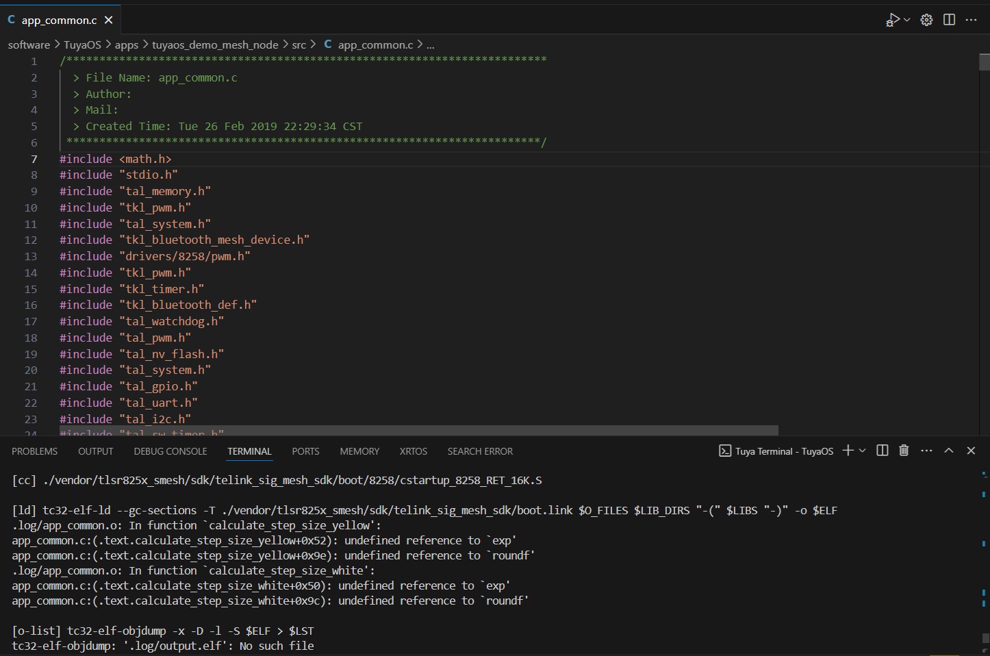
Task: Split the terminal panel
Action: [883, 451]
